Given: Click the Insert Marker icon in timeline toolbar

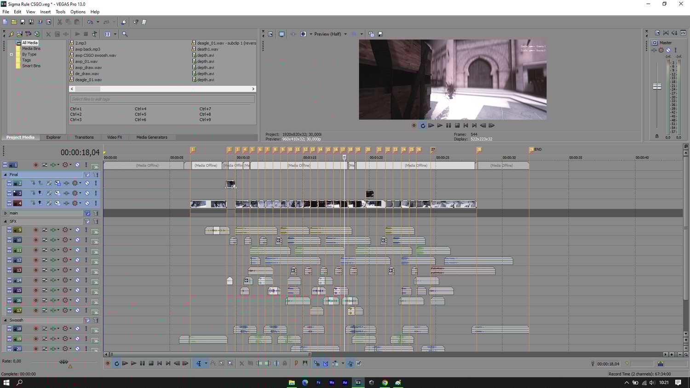Looking at the screenshot, I should click(x=296, y=364).
